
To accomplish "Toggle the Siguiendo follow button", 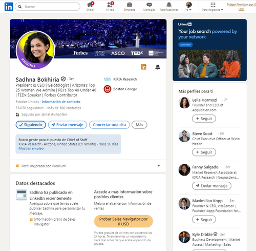I will [31, 125].
